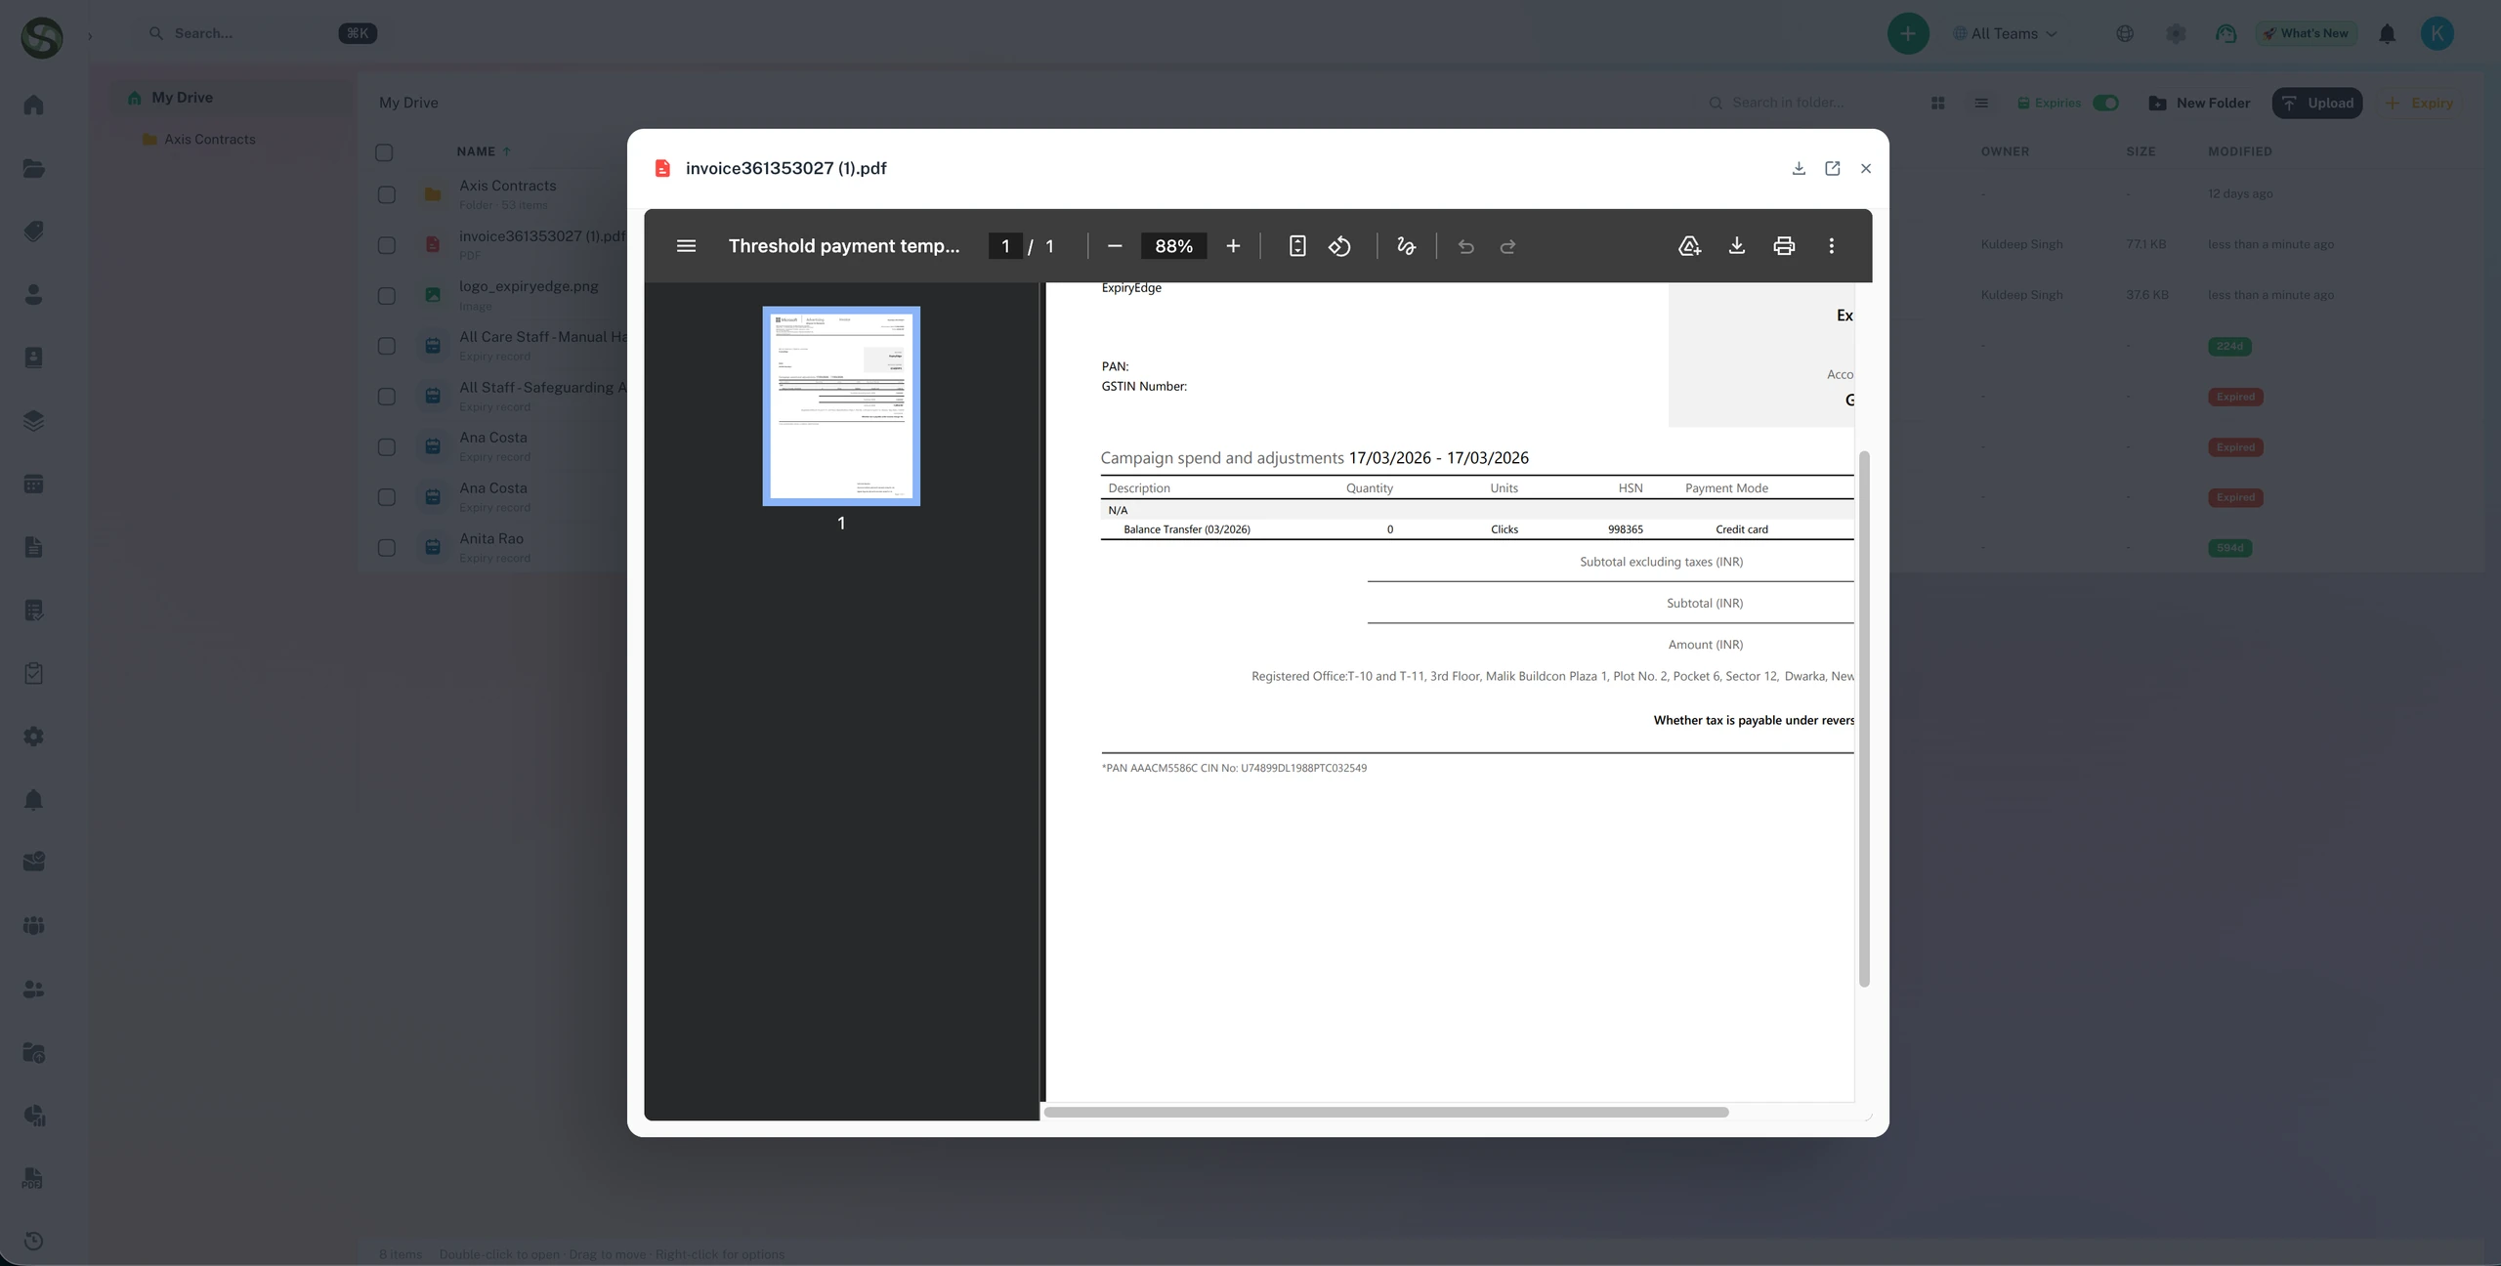2501x1266 pixels.
Task: Click the Upload button
Action: (x=2317, y=103)
